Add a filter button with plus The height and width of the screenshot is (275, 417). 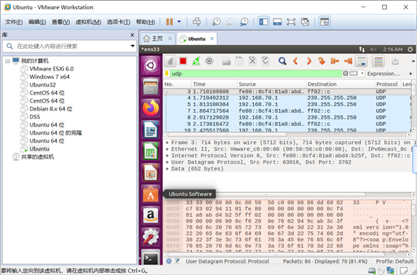click(410, 73)
